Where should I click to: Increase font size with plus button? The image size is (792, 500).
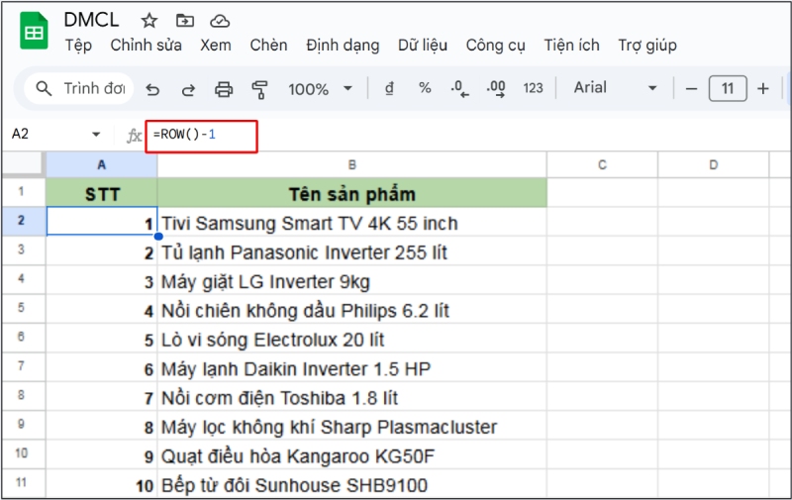point(763,89)
